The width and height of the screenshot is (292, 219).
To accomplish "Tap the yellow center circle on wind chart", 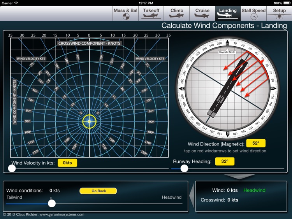I will tap(90, 121).
